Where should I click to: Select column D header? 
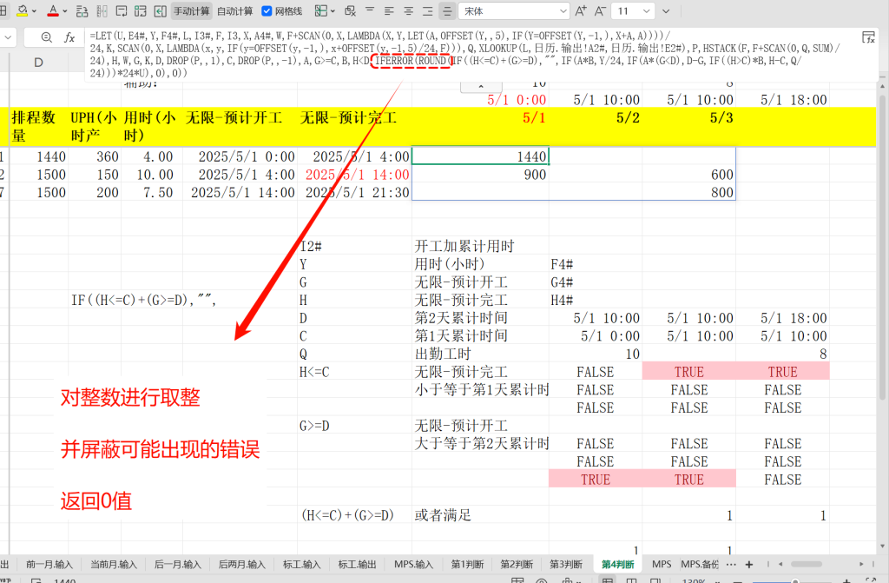[38, 63]
